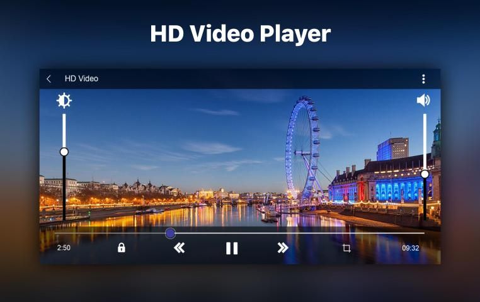
Task: Click the unplayed portion of the seek bar
Action: pyautogui.click(x=296, y=233)
